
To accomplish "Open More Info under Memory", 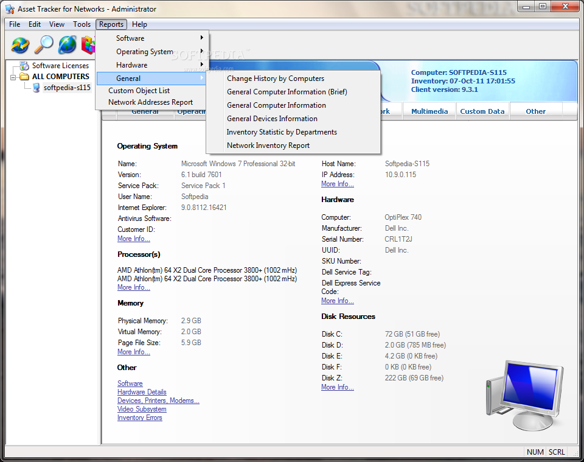I will tap(134, 352).
